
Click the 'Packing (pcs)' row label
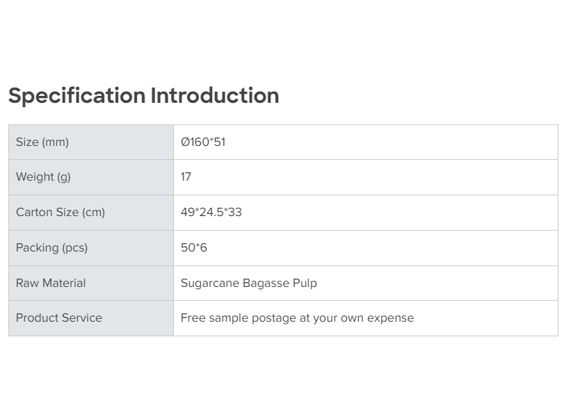[51, 248]
